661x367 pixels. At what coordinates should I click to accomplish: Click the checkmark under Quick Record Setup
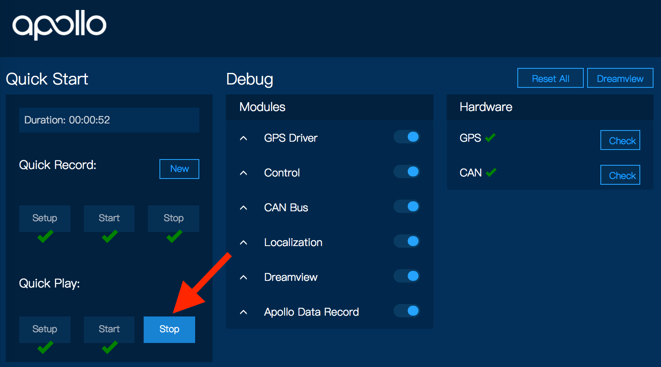(45, 237)
